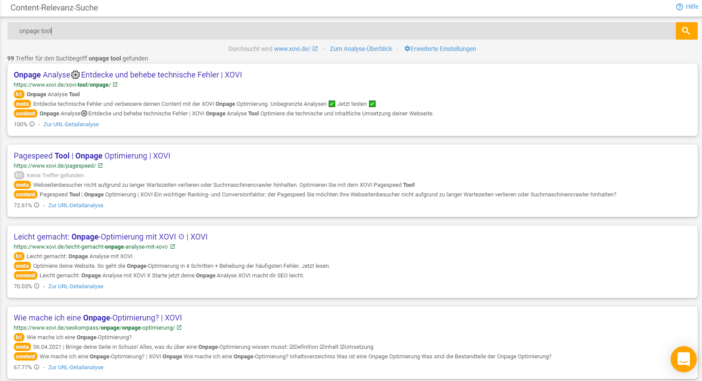The image size is (702, 381).
Task: Open external link icon after leicht-gemacht-onpage URL
Action: [x=172, y=247]
